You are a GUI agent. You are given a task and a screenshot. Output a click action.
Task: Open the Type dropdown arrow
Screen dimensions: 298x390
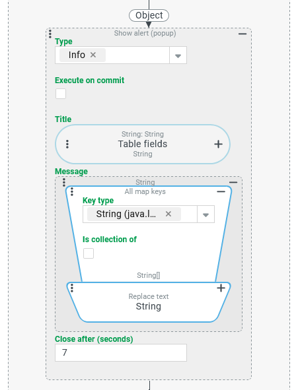coord(178,55)
